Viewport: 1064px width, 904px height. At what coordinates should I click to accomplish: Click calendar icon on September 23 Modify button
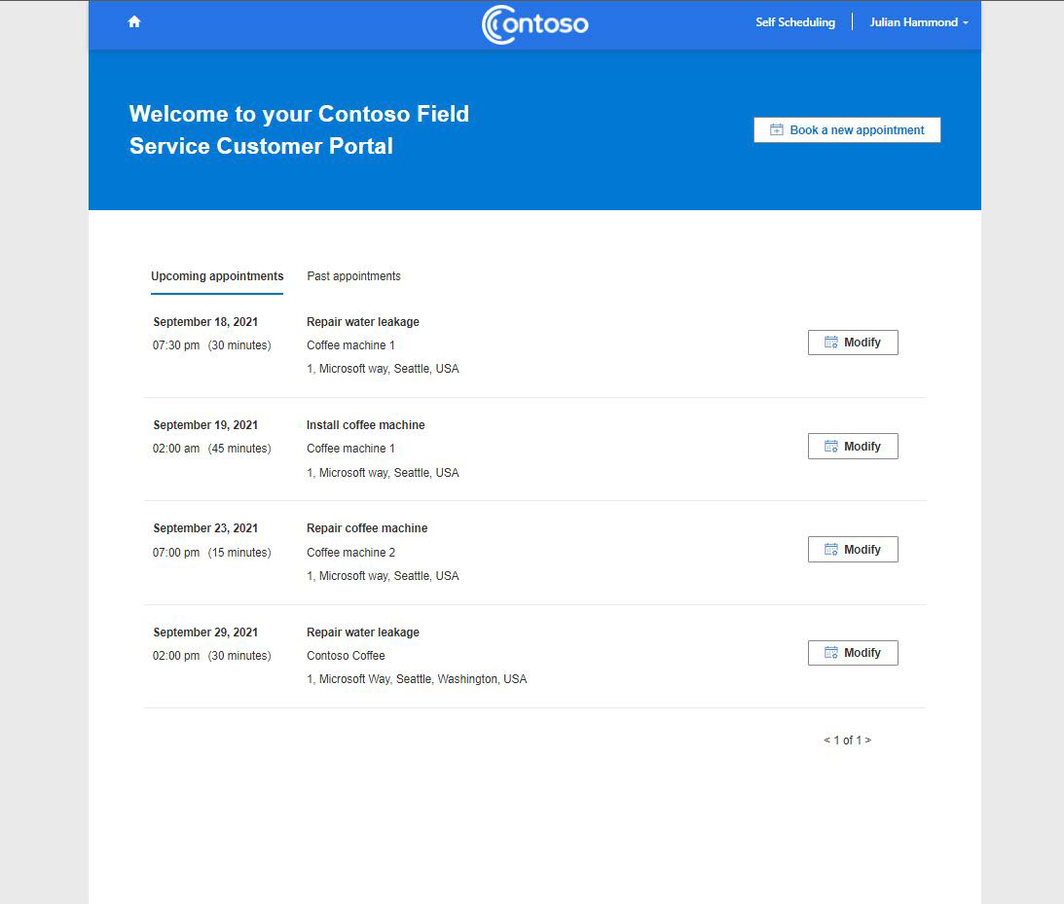[x=830, y=550]
